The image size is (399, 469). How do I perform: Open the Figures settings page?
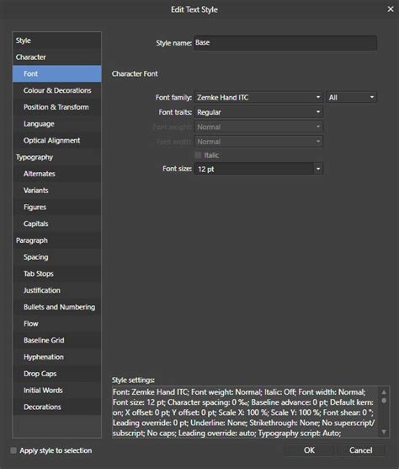(x=56, y=207)
